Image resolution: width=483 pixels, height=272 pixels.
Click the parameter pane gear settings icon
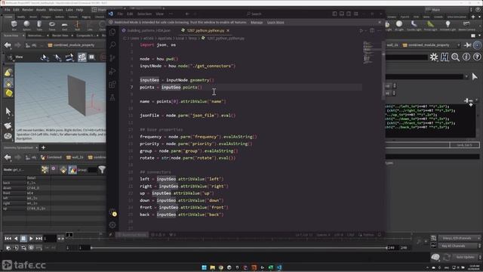(434, 57)
